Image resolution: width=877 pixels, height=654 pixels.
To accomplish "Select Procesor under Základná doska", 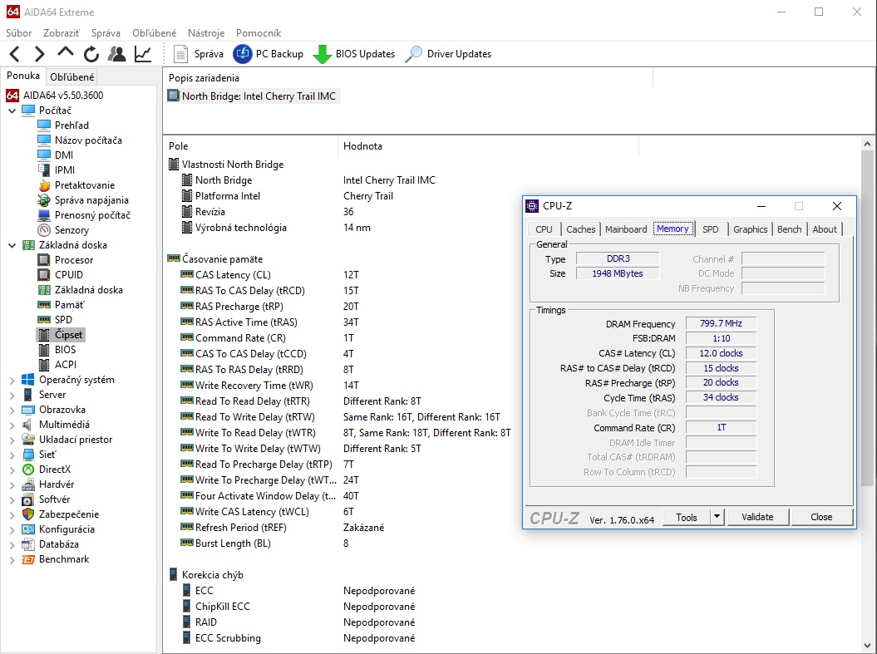I will (x=74, y=260).
